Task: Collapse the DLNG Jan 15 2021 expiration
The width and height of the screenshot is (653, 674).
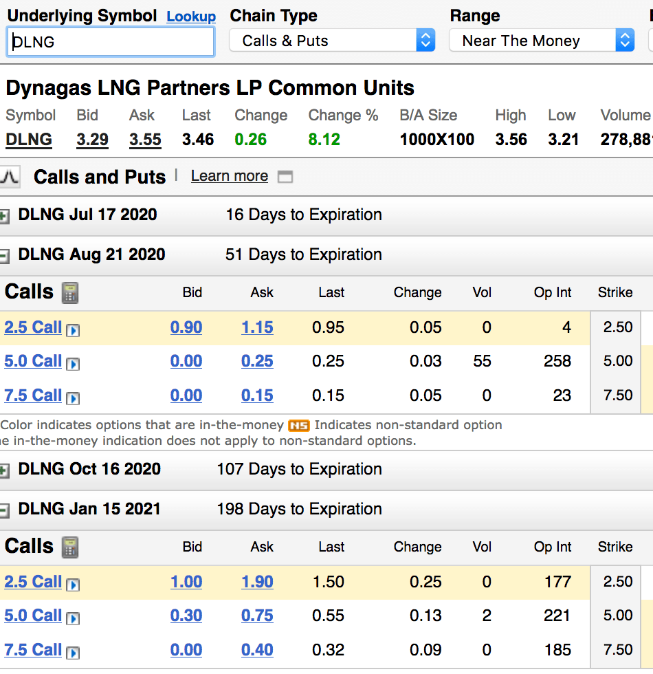Action: tap(4, 510)
